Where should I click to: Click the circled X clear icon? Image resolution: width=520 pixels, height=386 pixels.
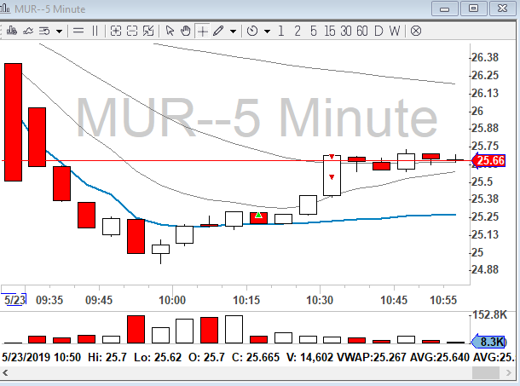(x=416, y=32)
